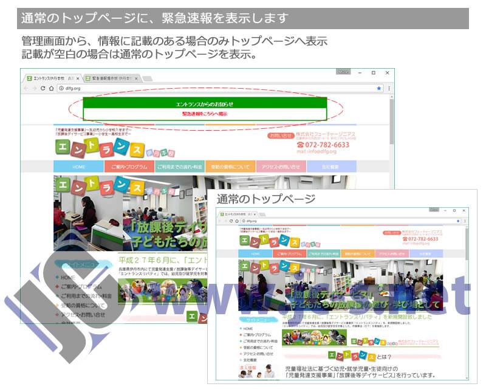Open 会社概要 in notice-banner browser navigation bar
Image resolution: width=486 pixels, height=392 pixels.
coord(331,167)
